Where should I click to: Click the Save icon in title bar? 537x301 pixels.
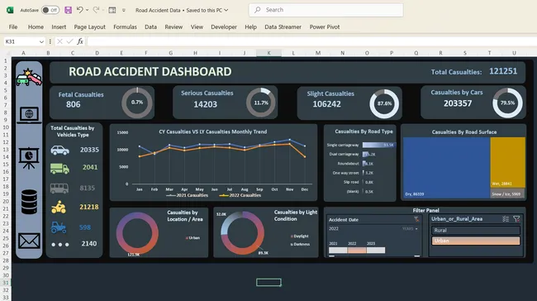pos(68,10)
